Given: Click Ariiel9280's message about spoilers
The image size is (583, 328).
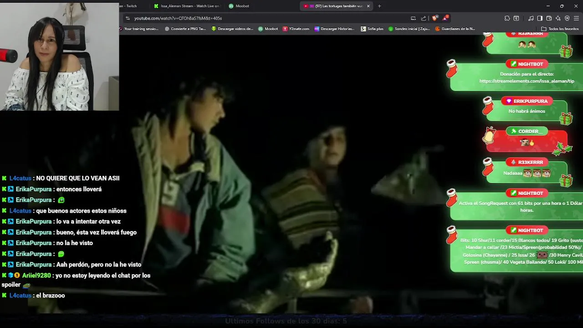Looking at the screenshot, I should (x=76, y=280).
